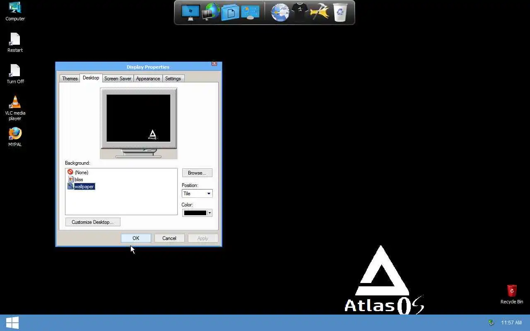
Task: Select the Turn Off desktop shortcut
Action: pos(15,74)
